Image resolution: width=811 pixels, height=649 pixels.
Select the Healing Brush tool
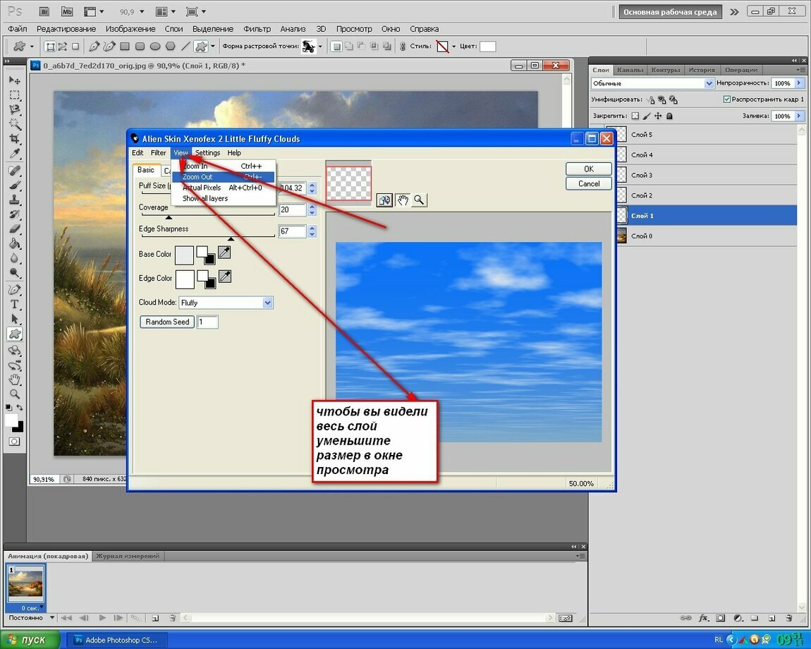tap(15, 170)
